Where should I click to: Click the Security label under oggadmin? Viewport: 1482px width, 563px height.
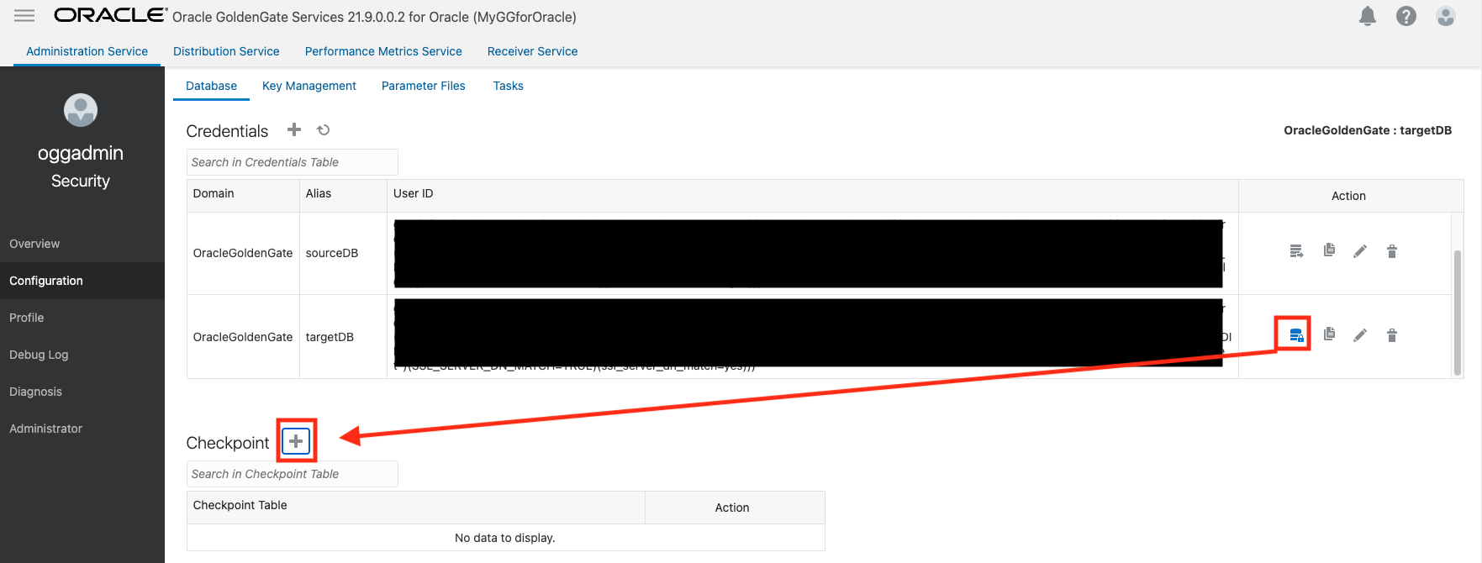point(81,181)
